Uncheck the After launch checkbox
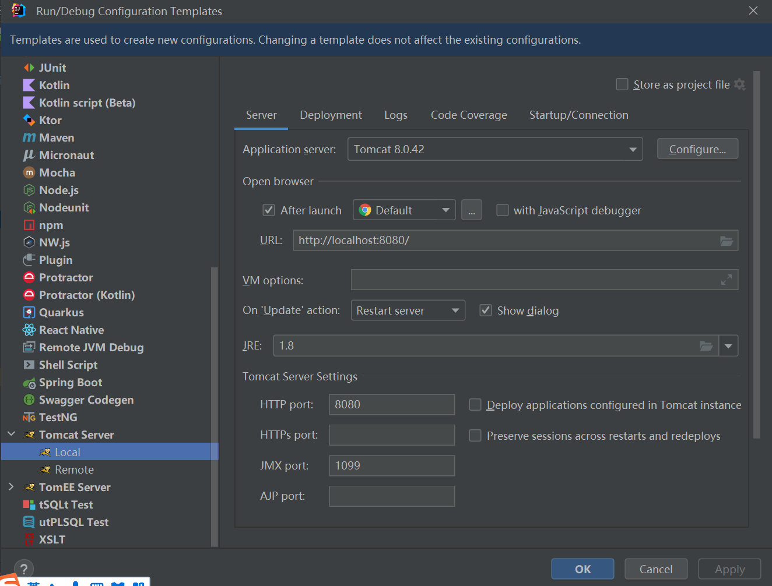This screenshot has height=586, width=772. tap(269, 210)
